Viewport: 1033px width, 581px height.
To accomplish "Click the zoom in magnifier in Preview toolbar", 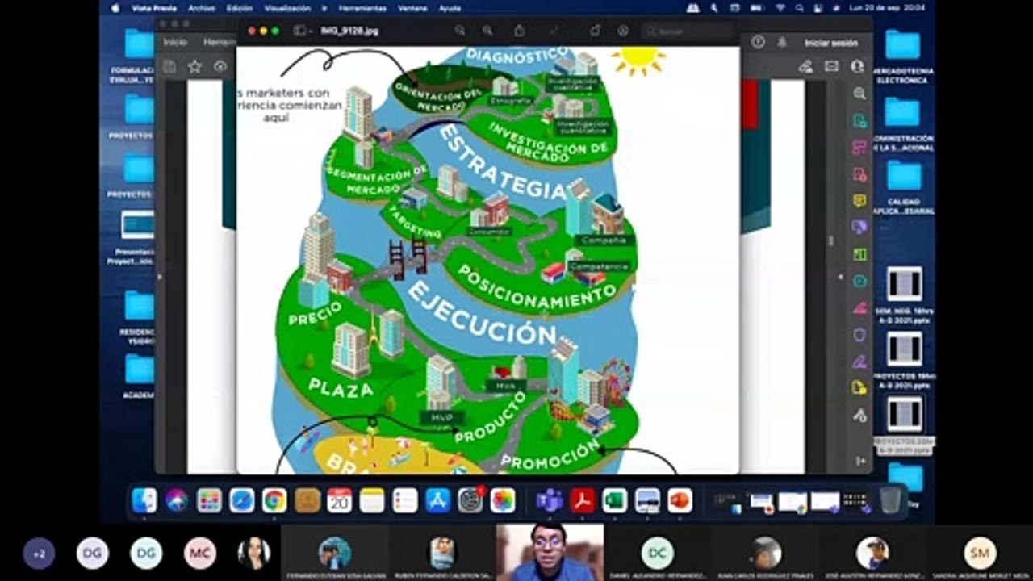I will coord(487,31).
